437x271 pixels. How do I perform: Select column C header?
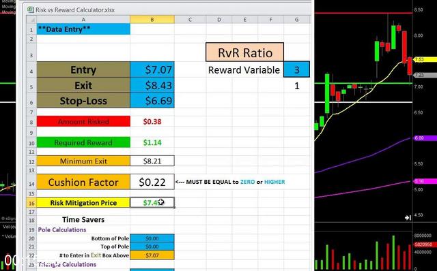pyautogui.click(x=190, y=20)
